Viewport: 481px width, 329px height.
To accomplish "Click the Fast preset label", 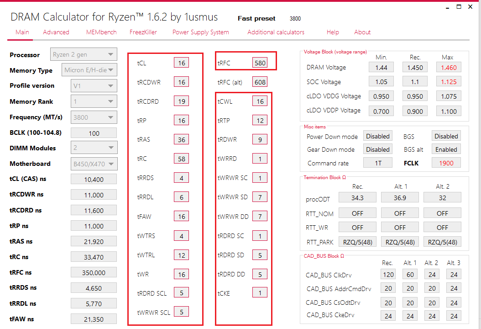I will 256,18.
